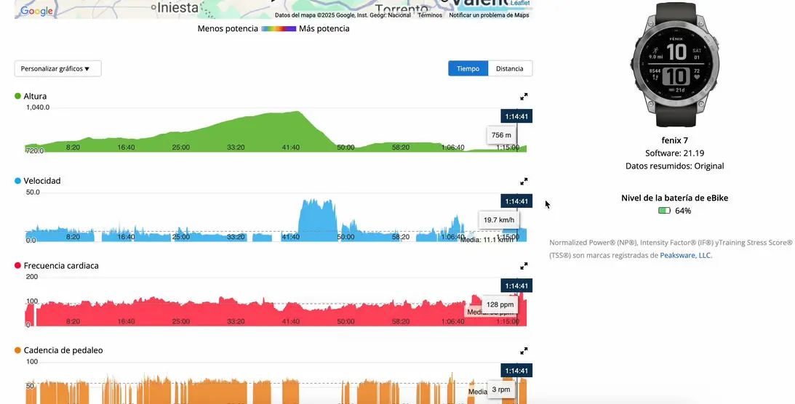Click the Velocidad chart title

click(42, 181)
